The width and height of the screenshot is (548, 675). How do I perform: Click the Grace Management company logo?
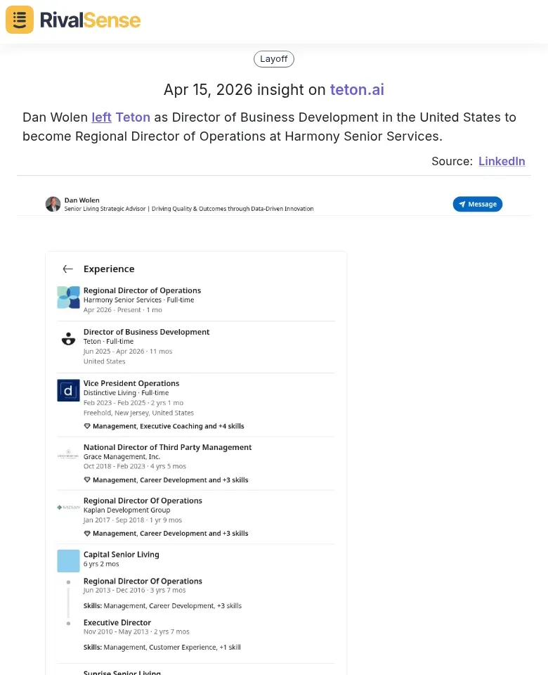click(68, 455)
